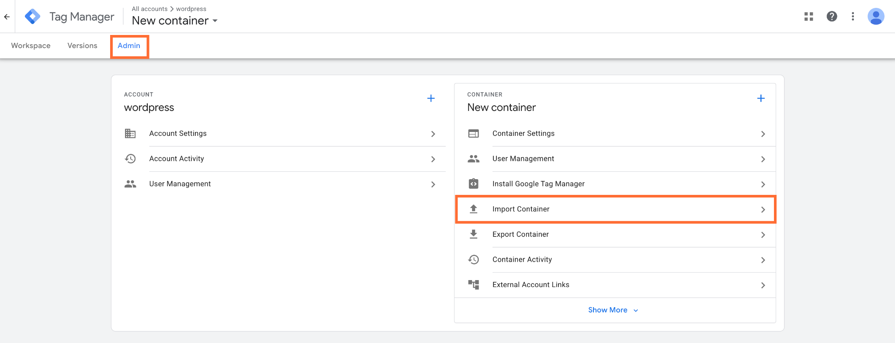Click the Install Google Tag Manager code icon

click(473, 184)
